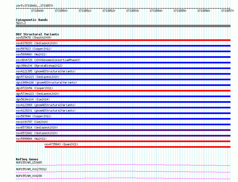Screen dimensions: 238x182
Task: Click nsv1030797 (Coe2014) label
Action: click(32, 122)
